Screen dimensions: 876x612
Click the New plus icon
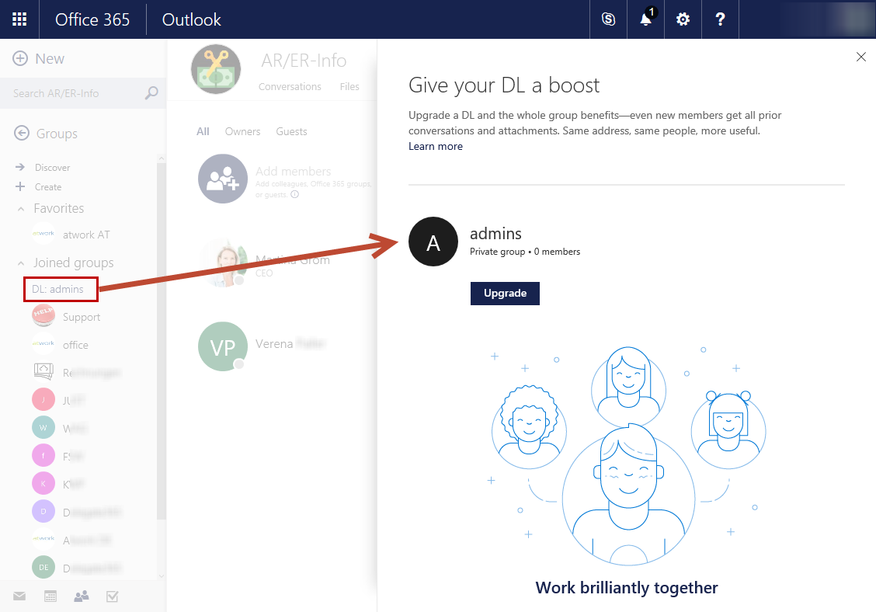tap(20, 58)
